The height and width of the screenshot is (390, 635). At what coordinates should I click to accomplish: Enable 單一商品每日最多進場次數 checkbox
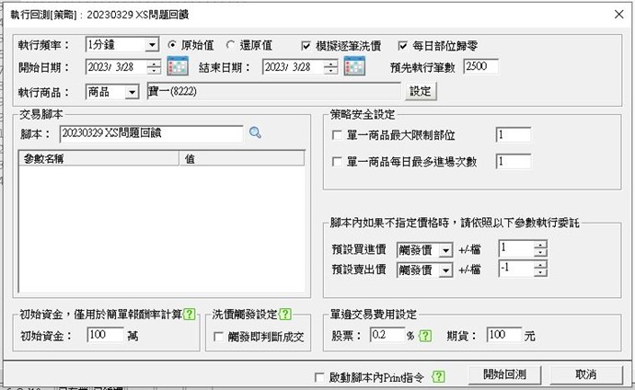[x=337, y=162]
